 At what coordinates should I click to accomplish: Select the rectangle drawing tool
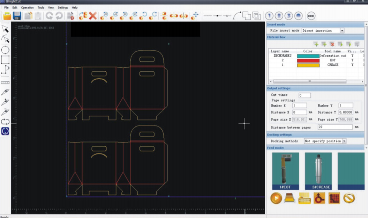5,59
